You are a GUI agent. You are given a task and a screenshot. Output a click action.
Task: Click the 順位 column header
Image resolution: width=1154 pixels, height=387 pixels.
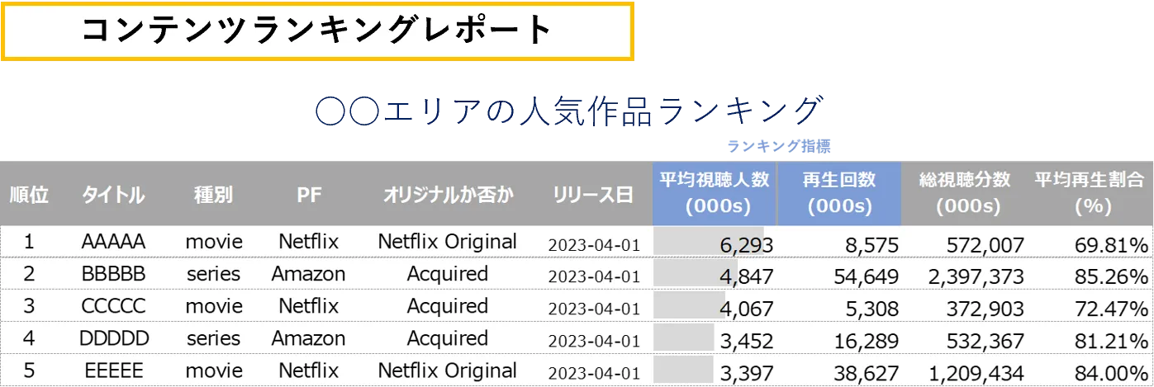click(x=29, y=195)
